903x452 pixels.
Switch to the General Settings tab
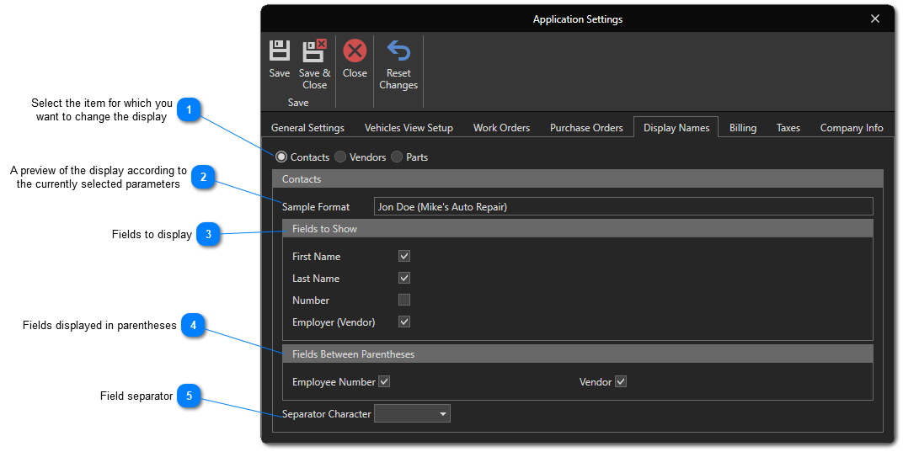click(x=307, y=128)
